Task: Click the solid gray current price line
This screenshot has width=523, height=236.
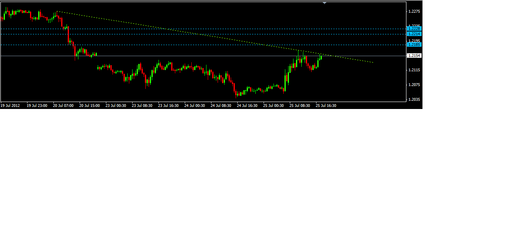Action: [203, 56]
